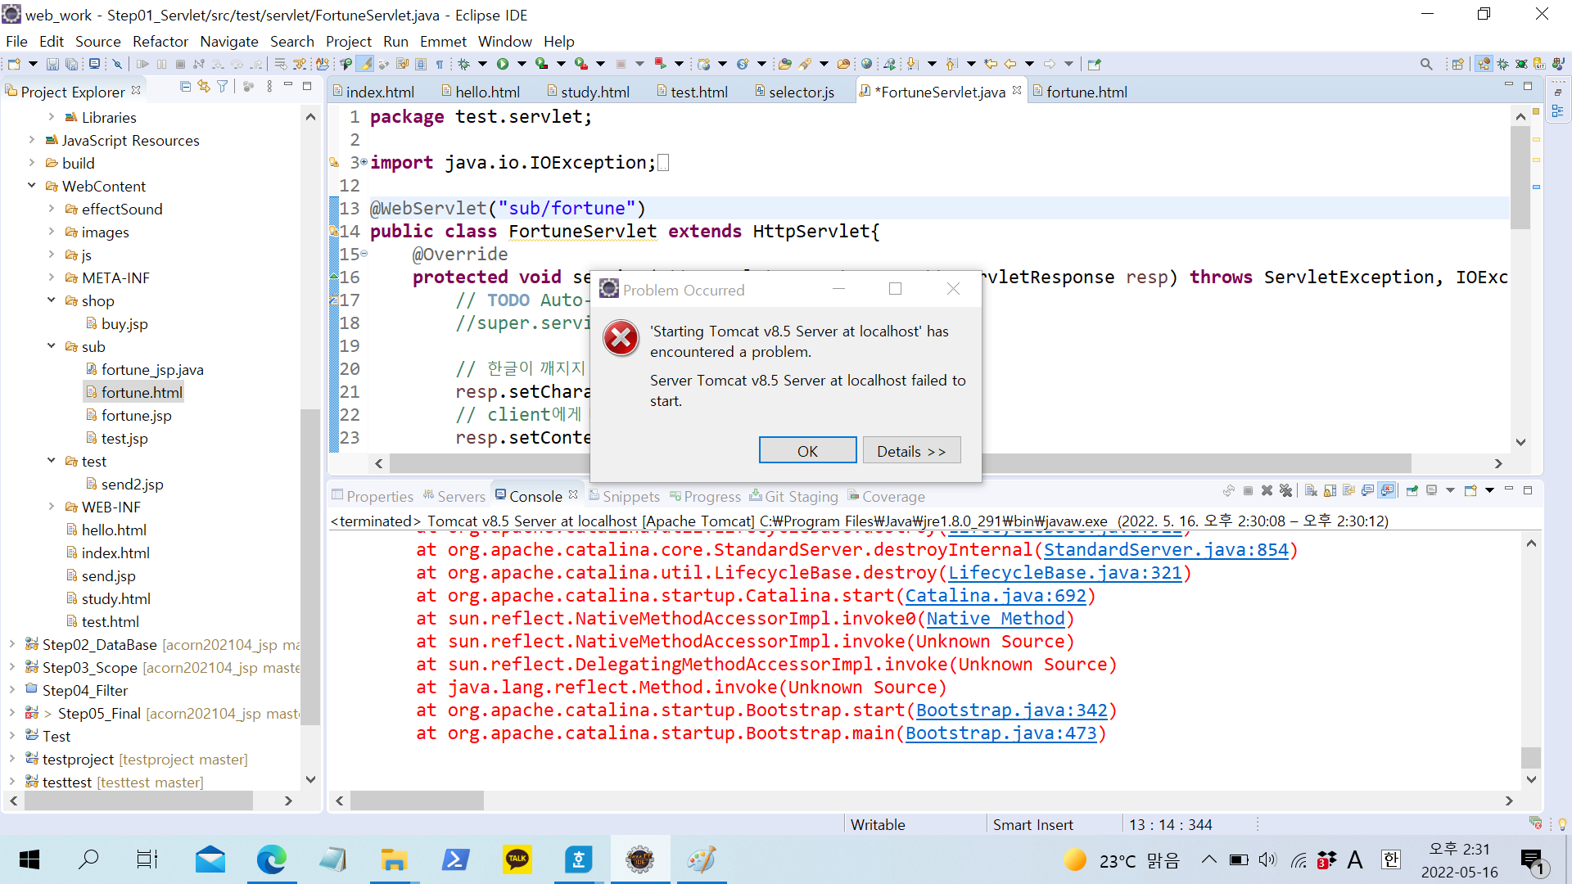Collapse the shop folder
Viewport: 1572px width, 884px height.
[52, 300]
